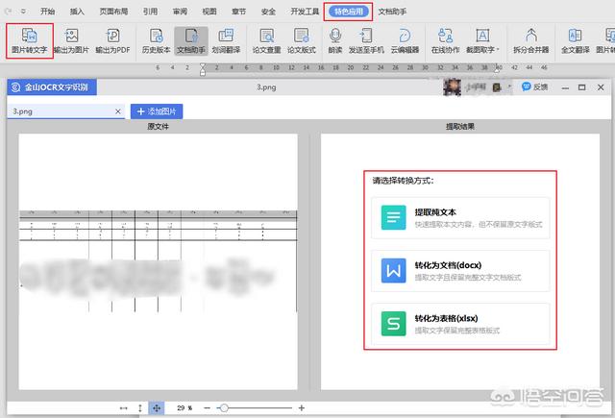Open 图片转文字 tool in ribbon
The width and height of the screenshot is (615, 418).
pos(30,40)
